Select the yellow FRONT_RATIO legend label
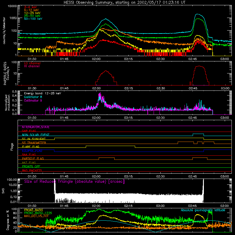The image size is (235, 235). click(33, 210)
